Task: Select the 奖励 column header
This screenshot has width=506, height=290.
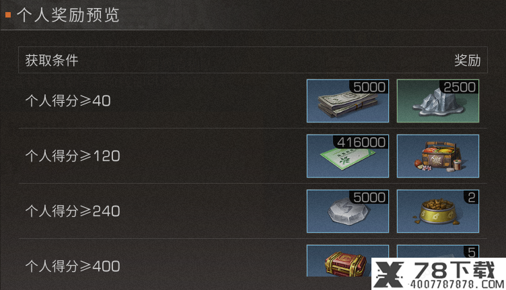Action: pyautogui.click(x=468, y=61)
